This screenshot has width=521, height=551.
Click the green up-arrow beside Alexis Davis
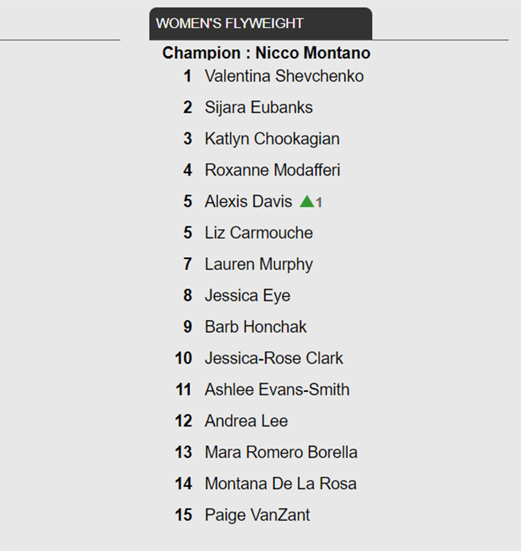306,201
